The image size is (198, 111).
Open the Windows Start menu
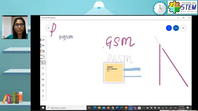coord(43,108)
